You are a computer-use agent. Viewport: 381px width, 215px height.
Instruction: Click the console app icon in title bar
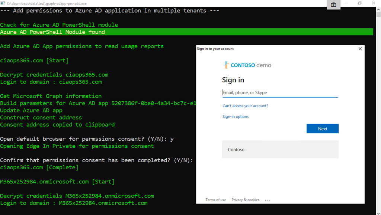(x=3, y=3)
